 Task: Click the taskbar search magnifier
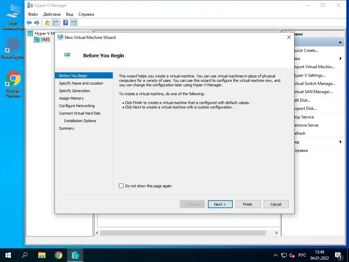[x=25, y=255]
